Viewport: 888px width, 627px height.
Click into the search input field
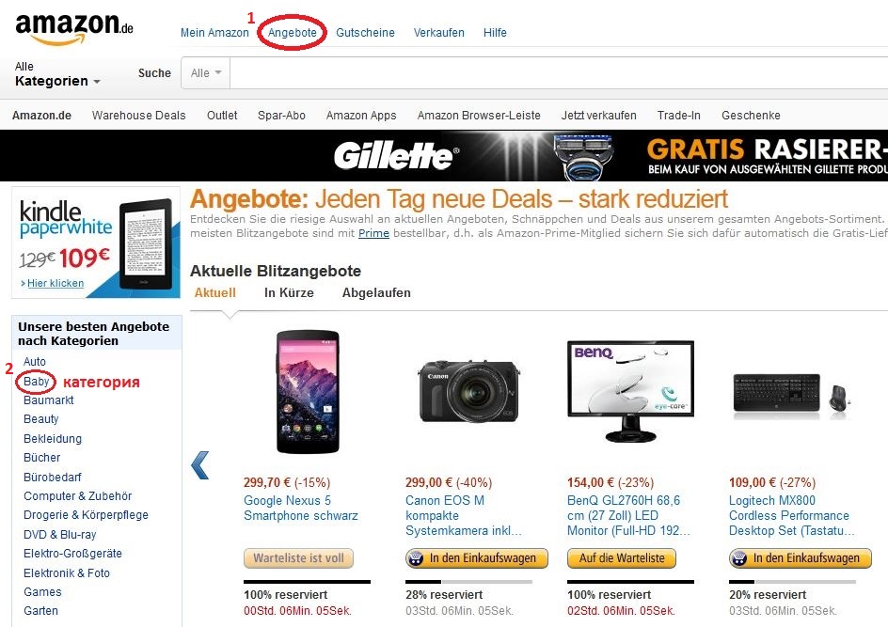click(559, 73)
